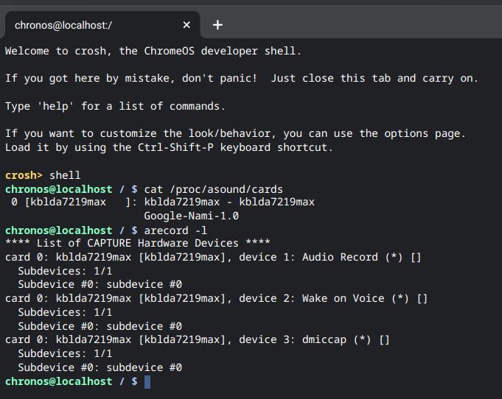Close the chronos@localhost tab

pos(186,24)
